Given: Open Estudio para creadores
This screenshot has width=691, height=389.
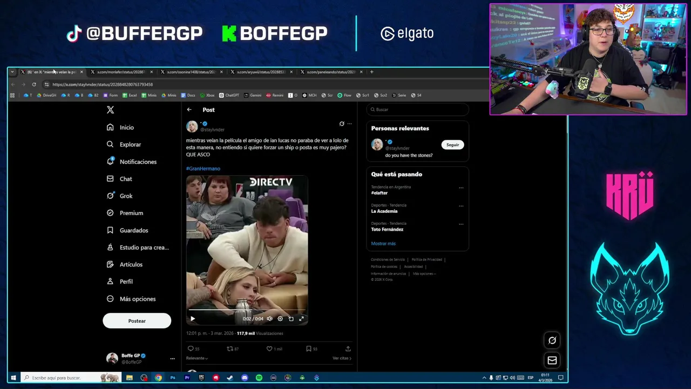Looking at the screenshot, I should tap(137, 247).
